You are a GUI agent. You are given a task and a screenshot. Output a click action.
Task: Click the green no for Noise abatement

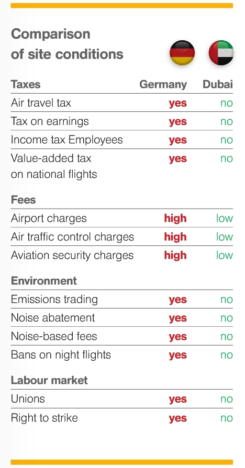227,318
